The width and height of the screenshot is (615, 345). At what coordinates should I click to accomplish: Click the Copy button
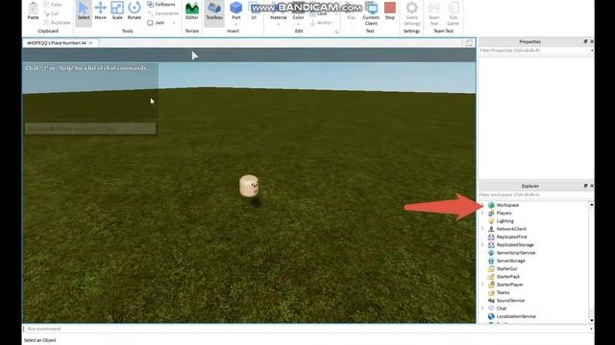[x=53, y=4]
